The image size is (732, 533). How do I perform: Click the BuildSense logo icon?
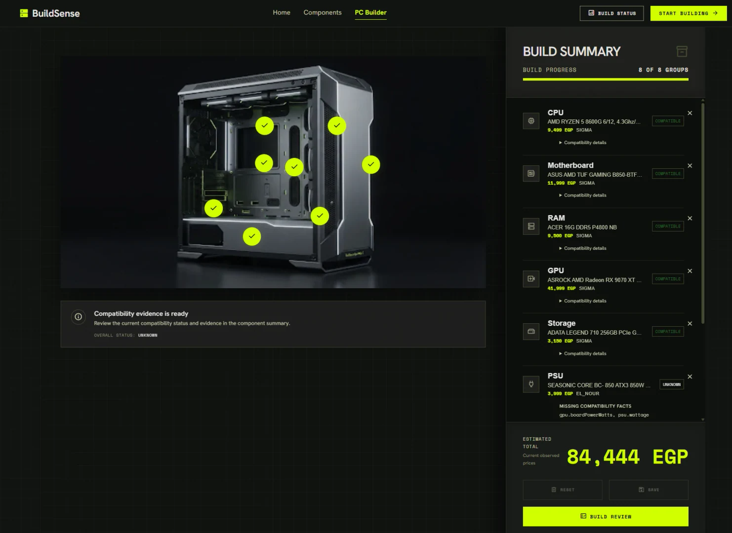click(24, 13)
